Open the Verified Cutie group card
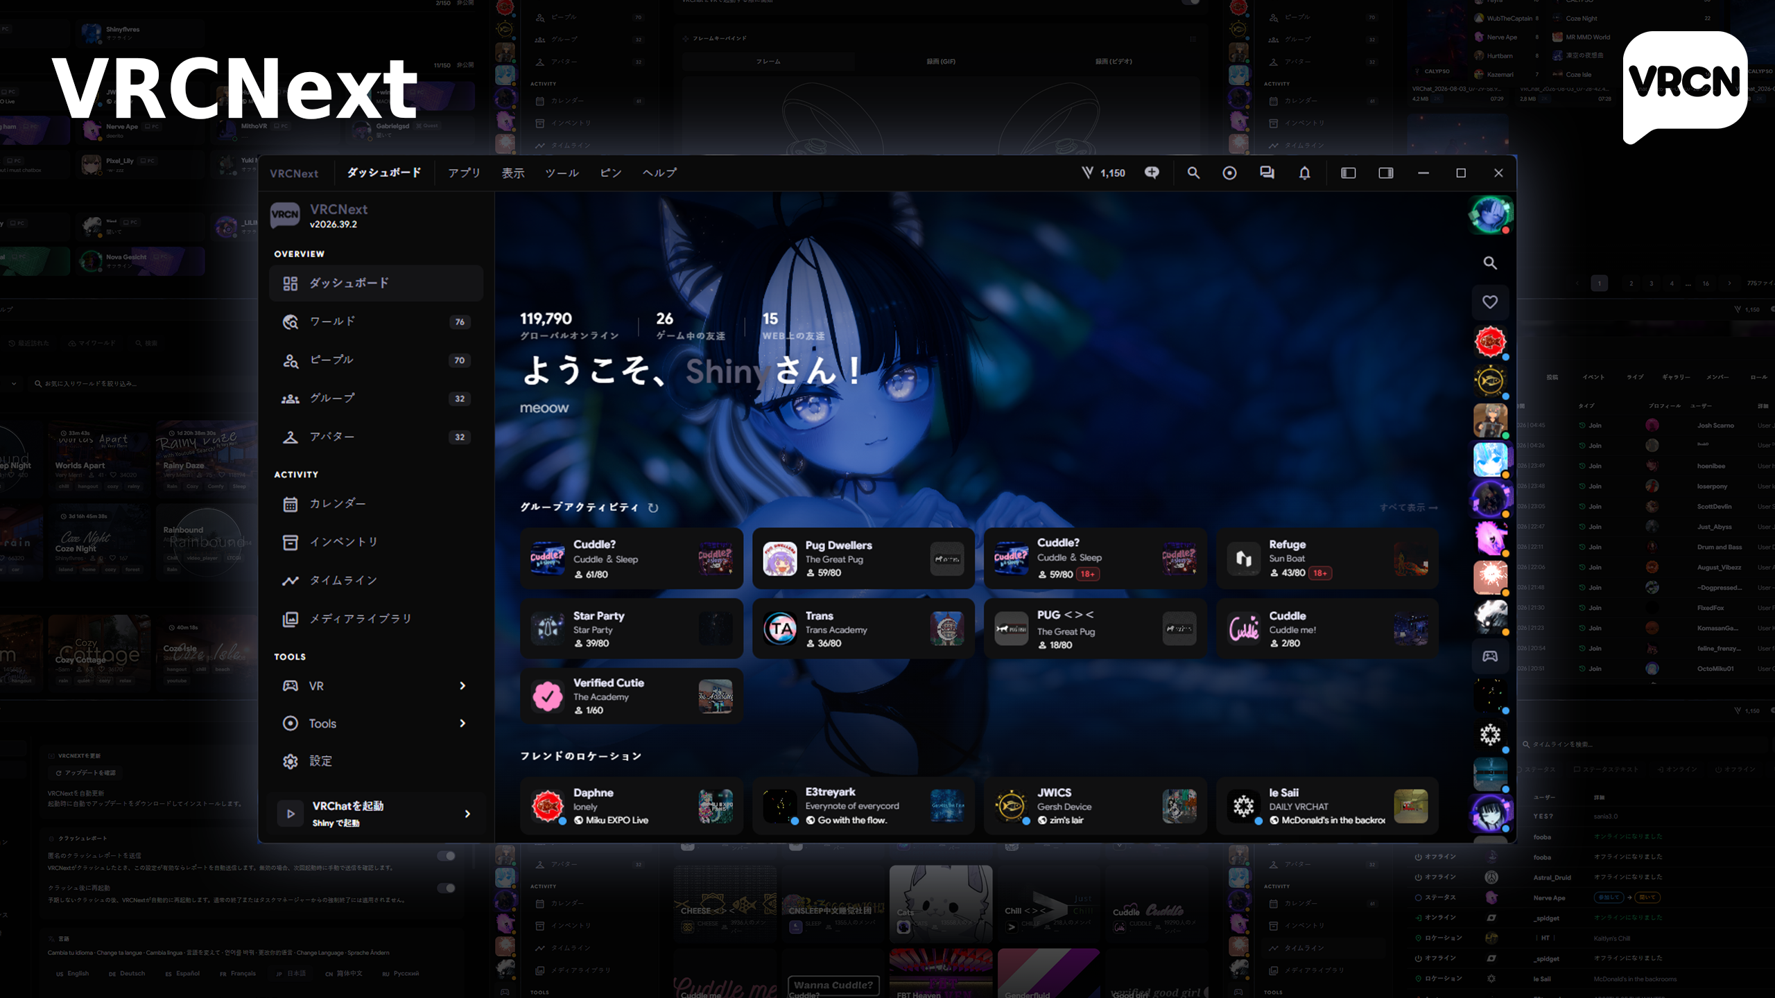Viewport: 1775px width, 998px height. coord(631,697)
